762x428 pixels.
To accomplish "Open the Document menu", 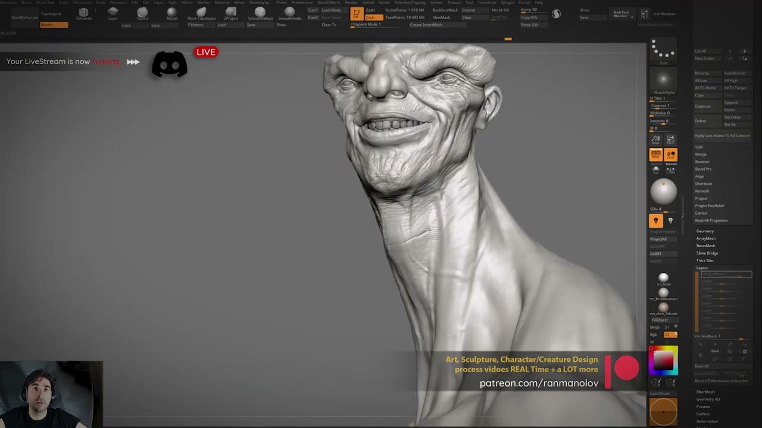I will pos(82,2).
